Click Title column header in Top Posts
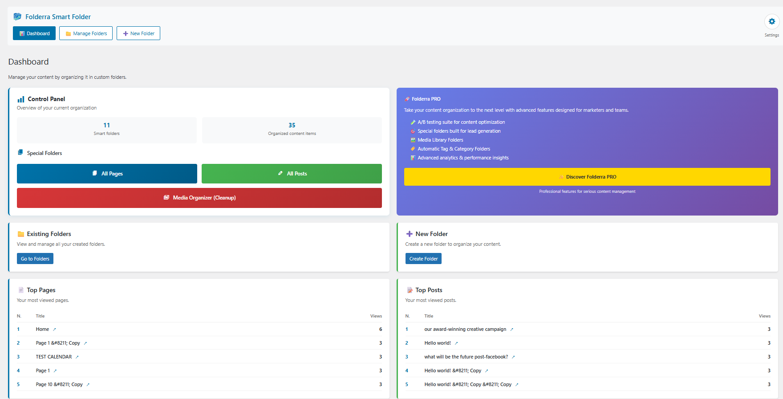The width and height of the screenshot is (783, 399). [x=429, y=316]
